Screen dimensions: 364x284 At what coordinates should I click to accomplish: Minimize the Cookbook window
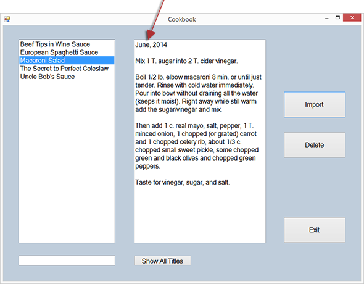(x=327, y=19)
